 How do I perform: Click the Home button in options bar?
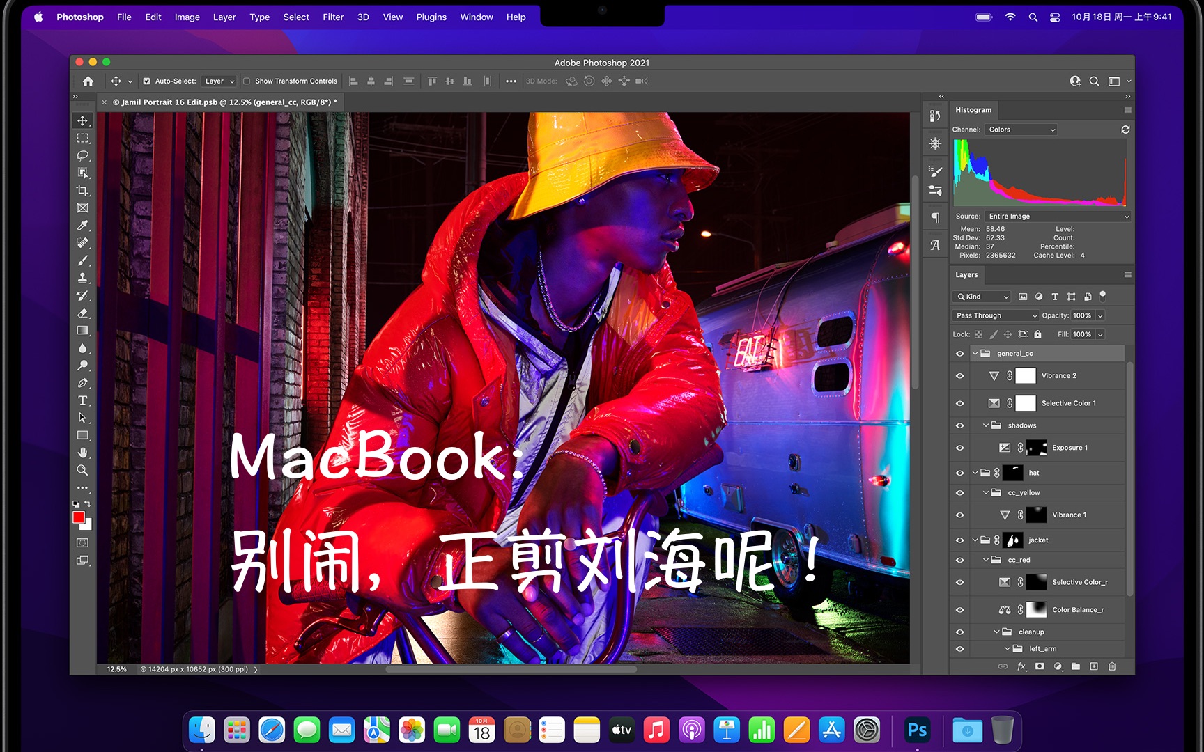(88, 81)
